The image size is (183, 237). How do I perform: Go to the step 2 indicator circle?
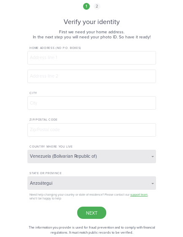coord(97,6)
